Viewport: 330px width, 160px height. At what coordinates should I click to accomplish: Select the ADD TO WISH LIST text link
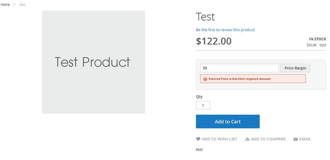pyautogui.click(x=219, y=139)
